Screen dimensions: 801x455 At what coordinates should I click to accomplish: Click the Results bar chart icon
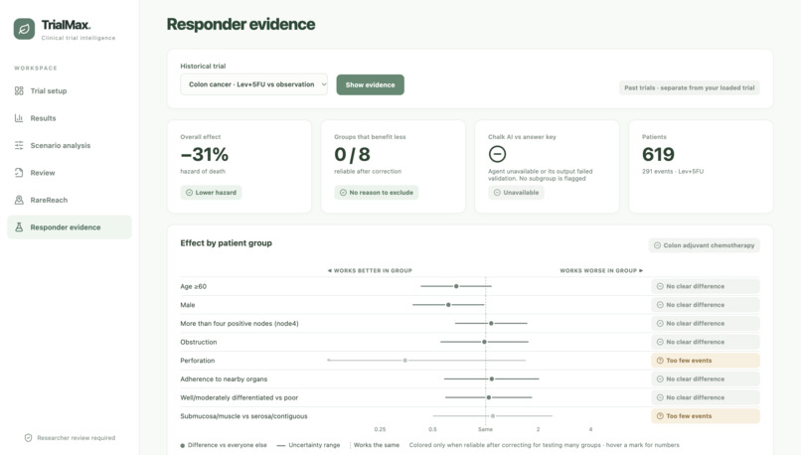(x=19, y=118)
